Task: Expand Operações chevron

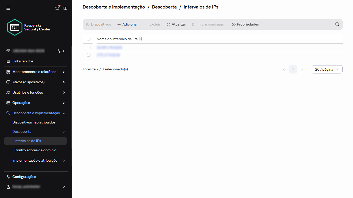Action: 64,103
